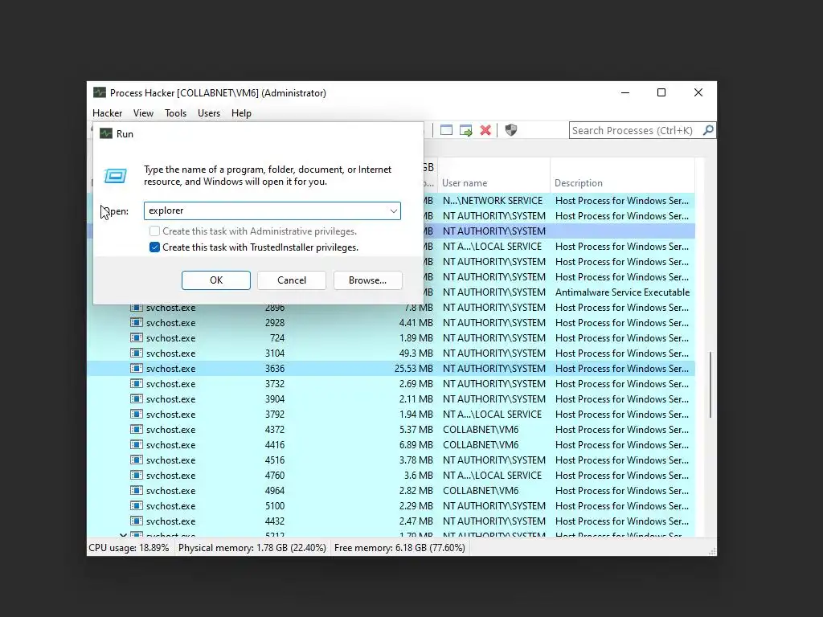Click the red X find-and-kill toolbar icon
The width and height of the screenshot is (823, 617).
tap(485, 130)
